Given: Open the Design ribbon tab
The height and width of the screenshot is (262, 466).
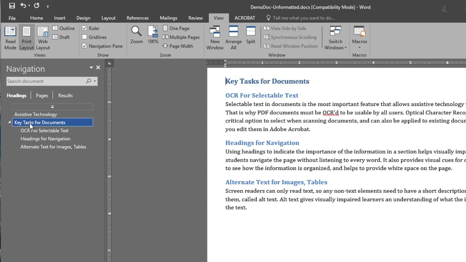Looking at the screenshot, I should point(83,18).
